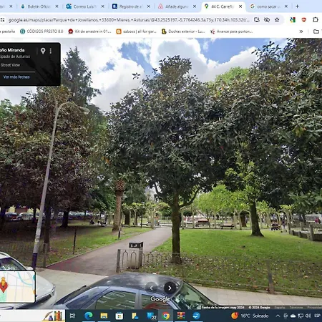Expand the hidden bookmarks chevron

tap(301, 31)
